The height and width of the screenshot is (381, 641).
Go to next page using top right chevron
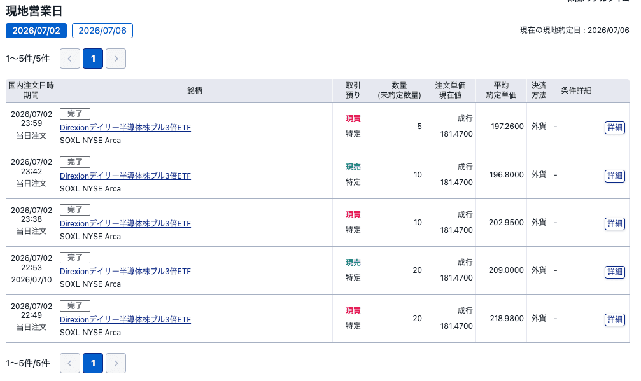pos(116,59)
